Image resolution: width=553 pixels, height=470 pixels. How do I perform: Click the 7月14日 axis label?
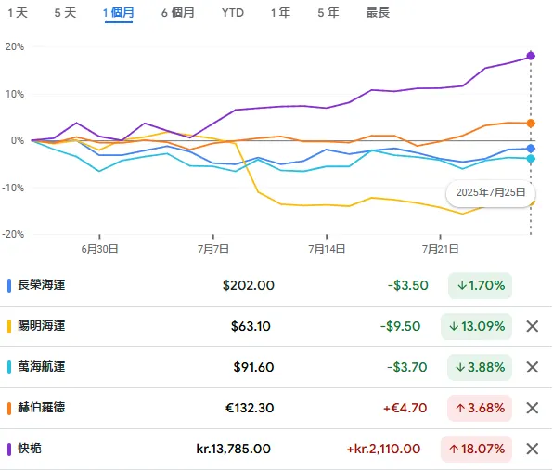pyautogui.click(x=327, y=249)
